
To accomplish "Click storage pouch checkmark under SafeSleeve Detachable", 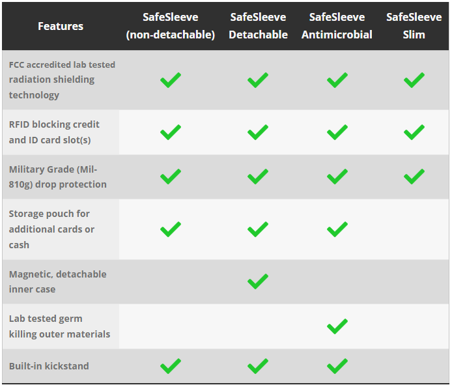I will coord(258,229).
